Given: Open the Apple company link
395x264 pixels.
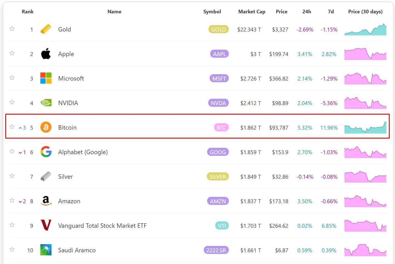Looking at the screenshot, I should point(66,54).
